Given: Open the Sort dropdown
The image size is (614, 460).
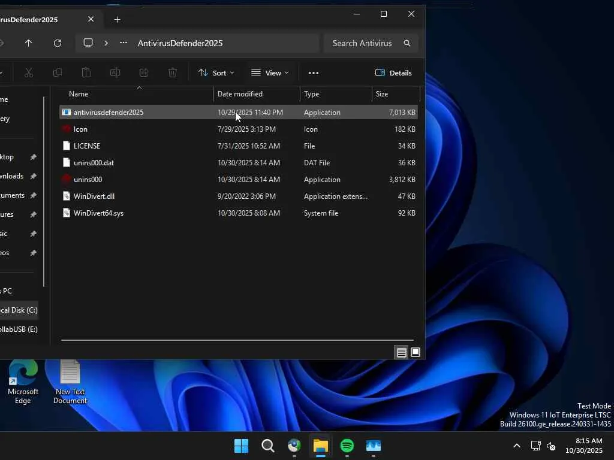Looking at the screenshot, I should point(216,72).
